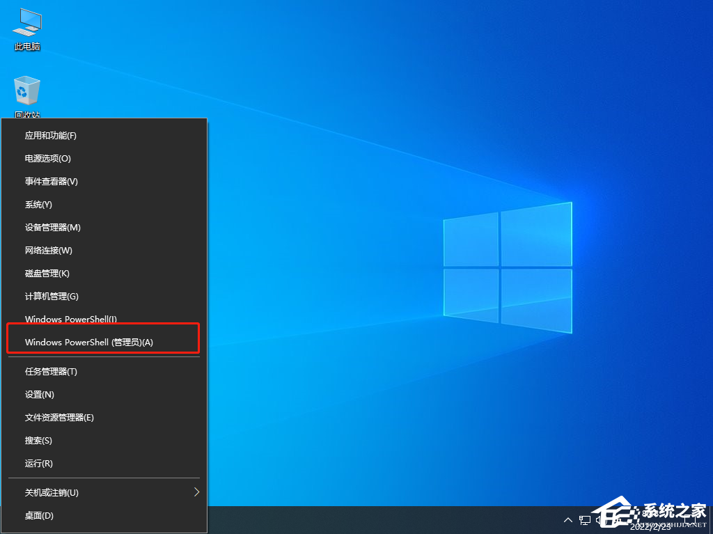Expand the hidden tray icons chevron

(568, 520)
